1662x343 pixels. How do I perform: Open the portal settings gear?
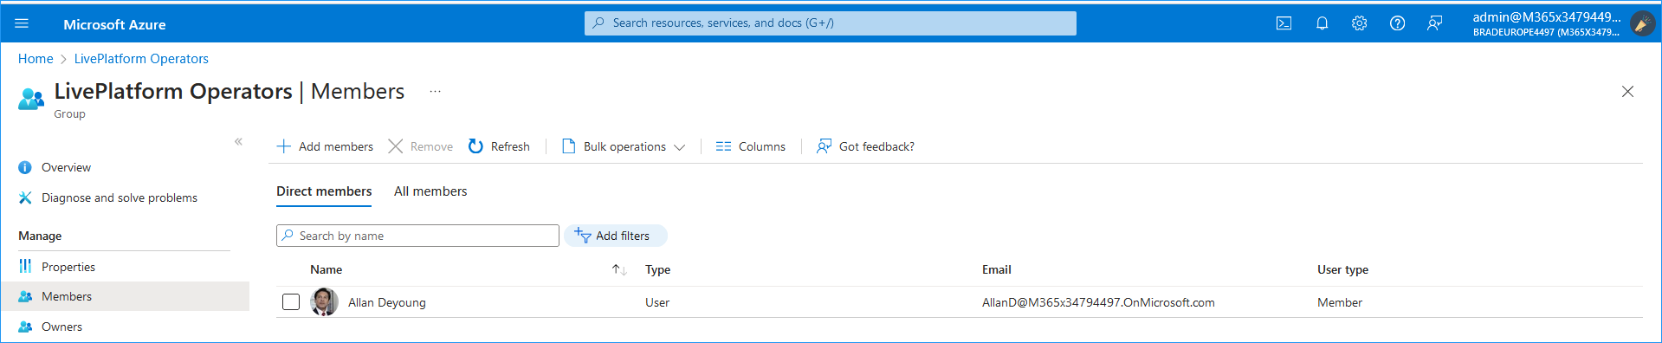click(1359, 23)
